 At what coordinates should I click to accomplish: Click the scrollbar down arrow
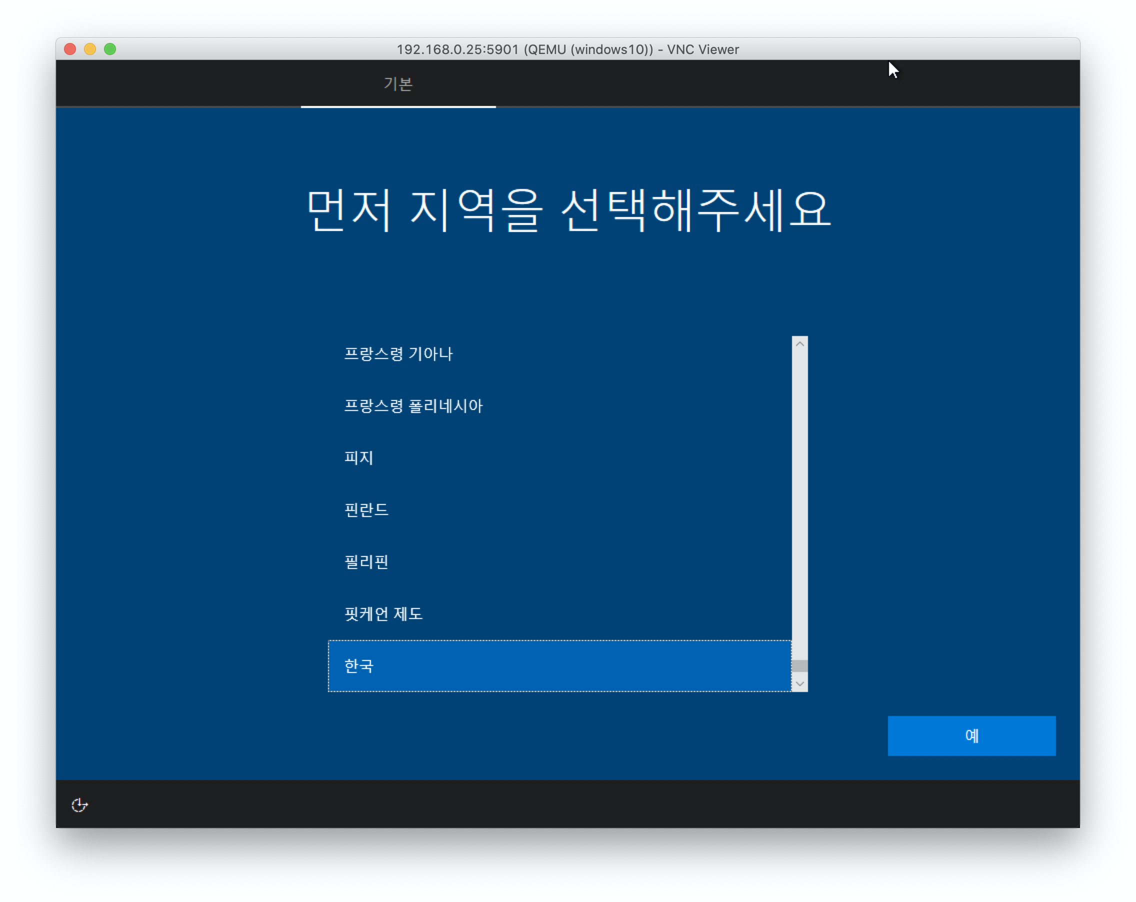[x=799, y=684]
